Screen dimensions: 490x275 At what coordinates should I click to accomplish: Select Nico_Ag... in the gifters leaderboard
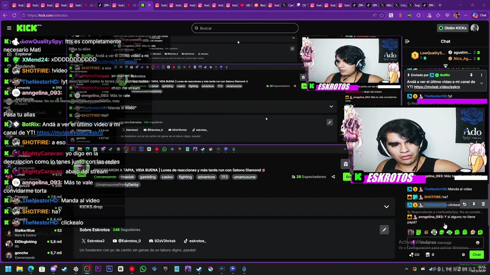464,58
